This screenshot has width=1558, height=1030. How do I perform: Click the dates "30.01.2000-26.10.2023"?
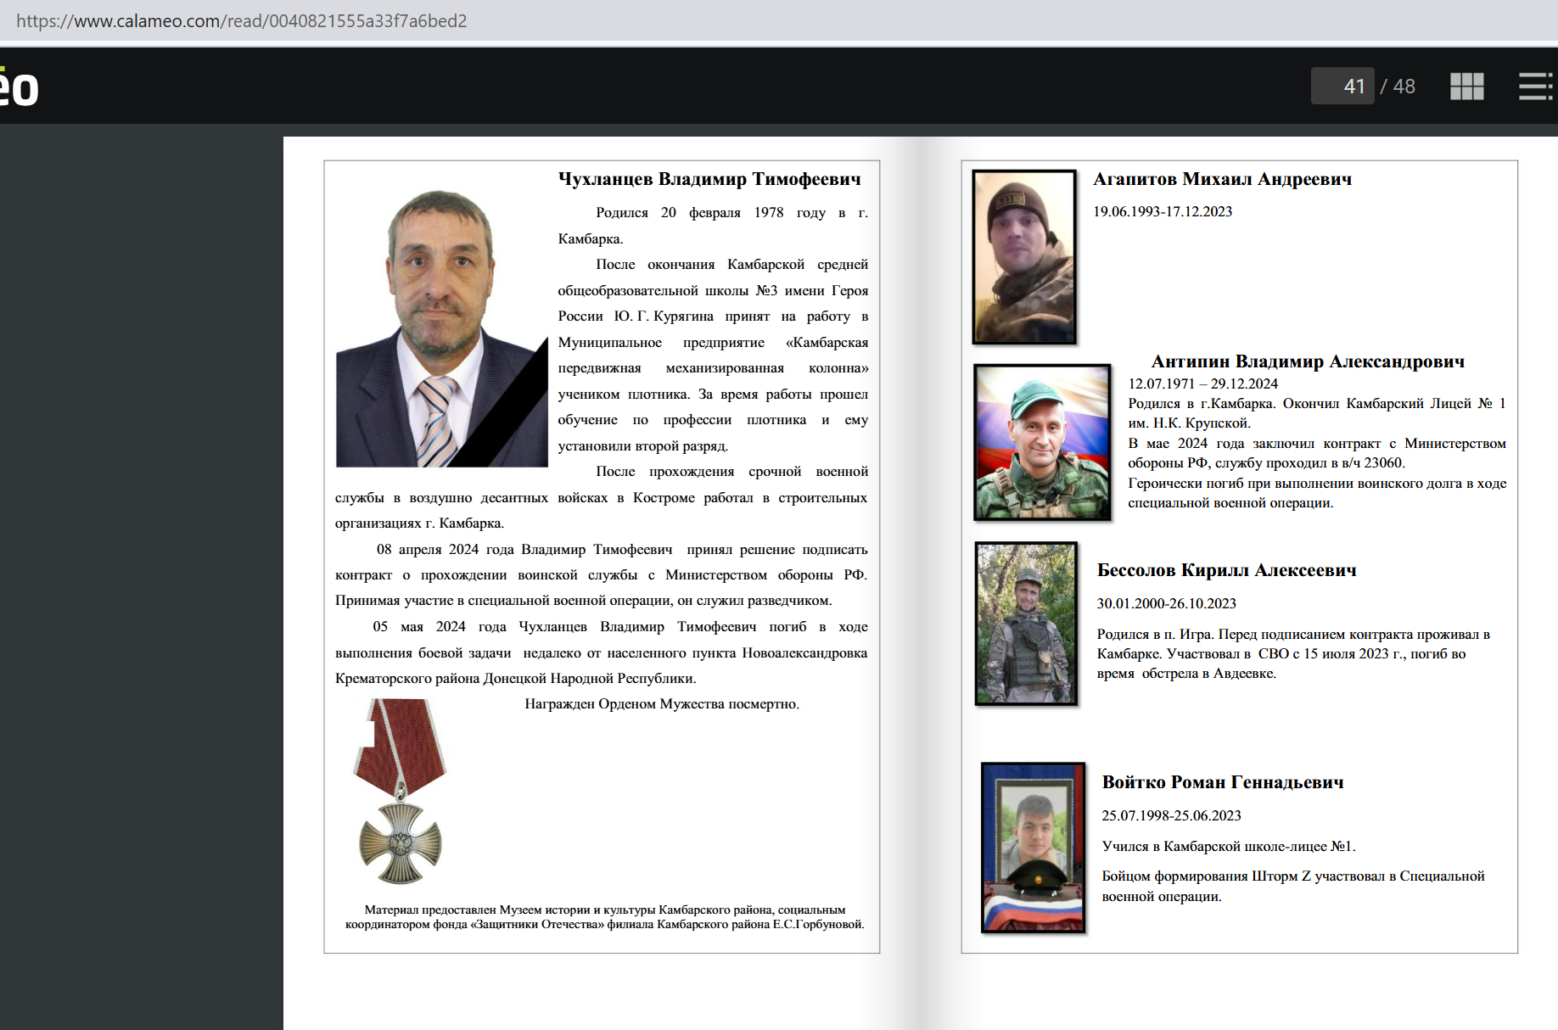(1166, 603)
